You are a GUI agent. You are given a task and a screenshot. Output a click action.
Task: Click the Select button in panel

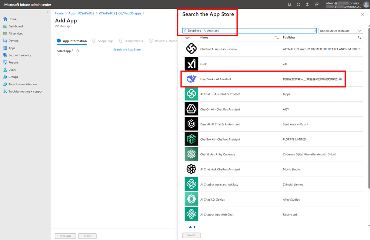(191, 235)
